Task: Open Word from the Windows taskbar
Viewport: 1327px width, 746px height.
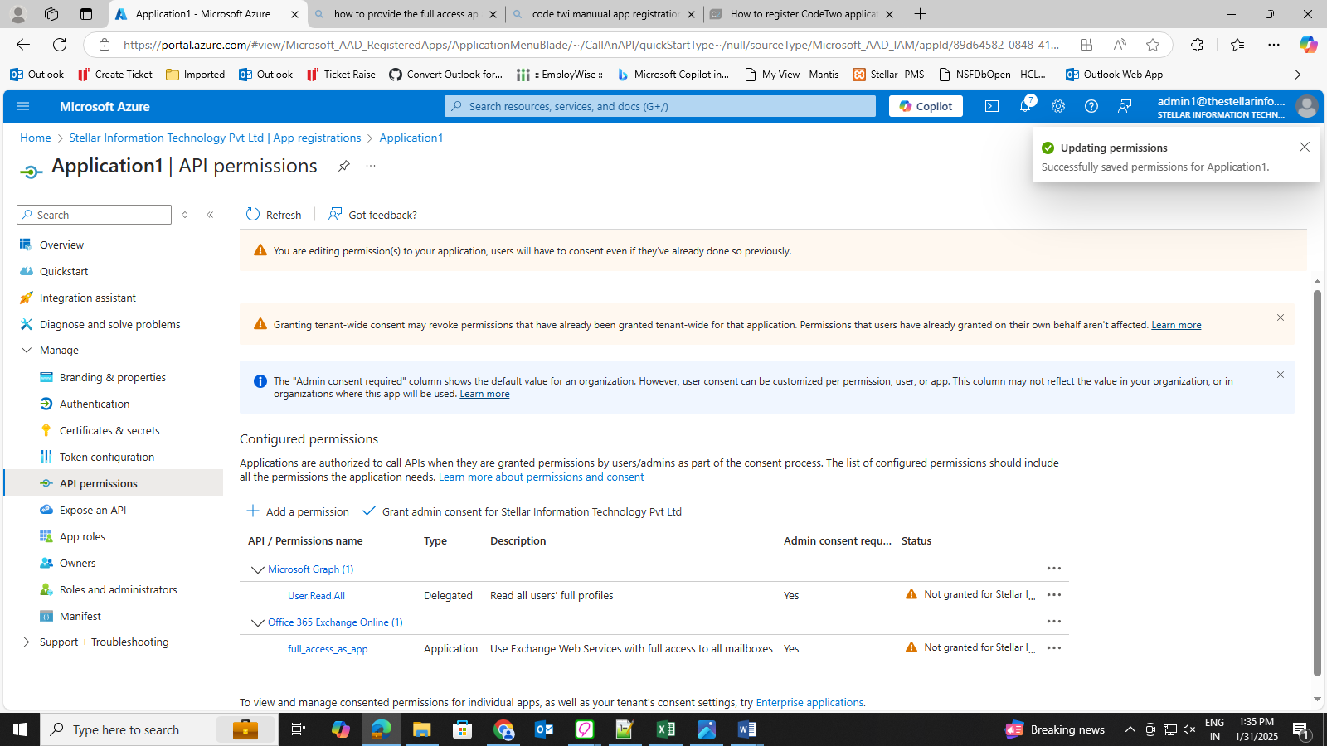Action: tap(746, 729)
